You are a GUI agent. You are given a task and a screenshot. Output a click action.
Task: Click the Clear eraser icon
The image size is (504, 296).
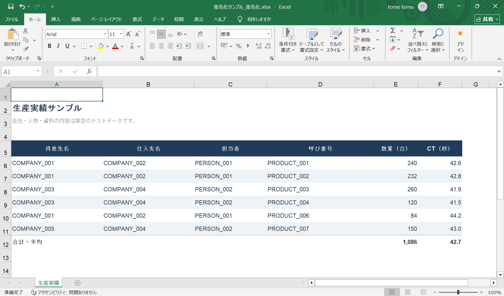393,49
